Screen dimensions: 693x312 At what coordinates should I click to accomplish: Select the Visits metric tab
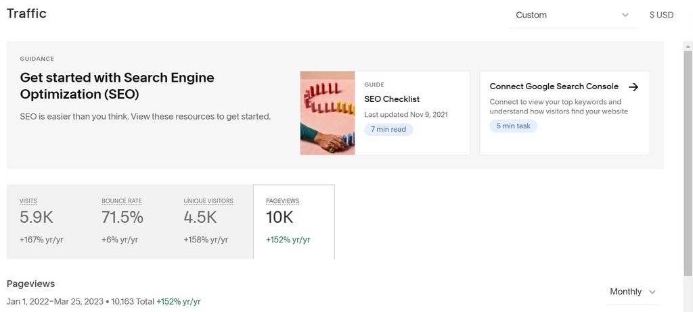47,221
